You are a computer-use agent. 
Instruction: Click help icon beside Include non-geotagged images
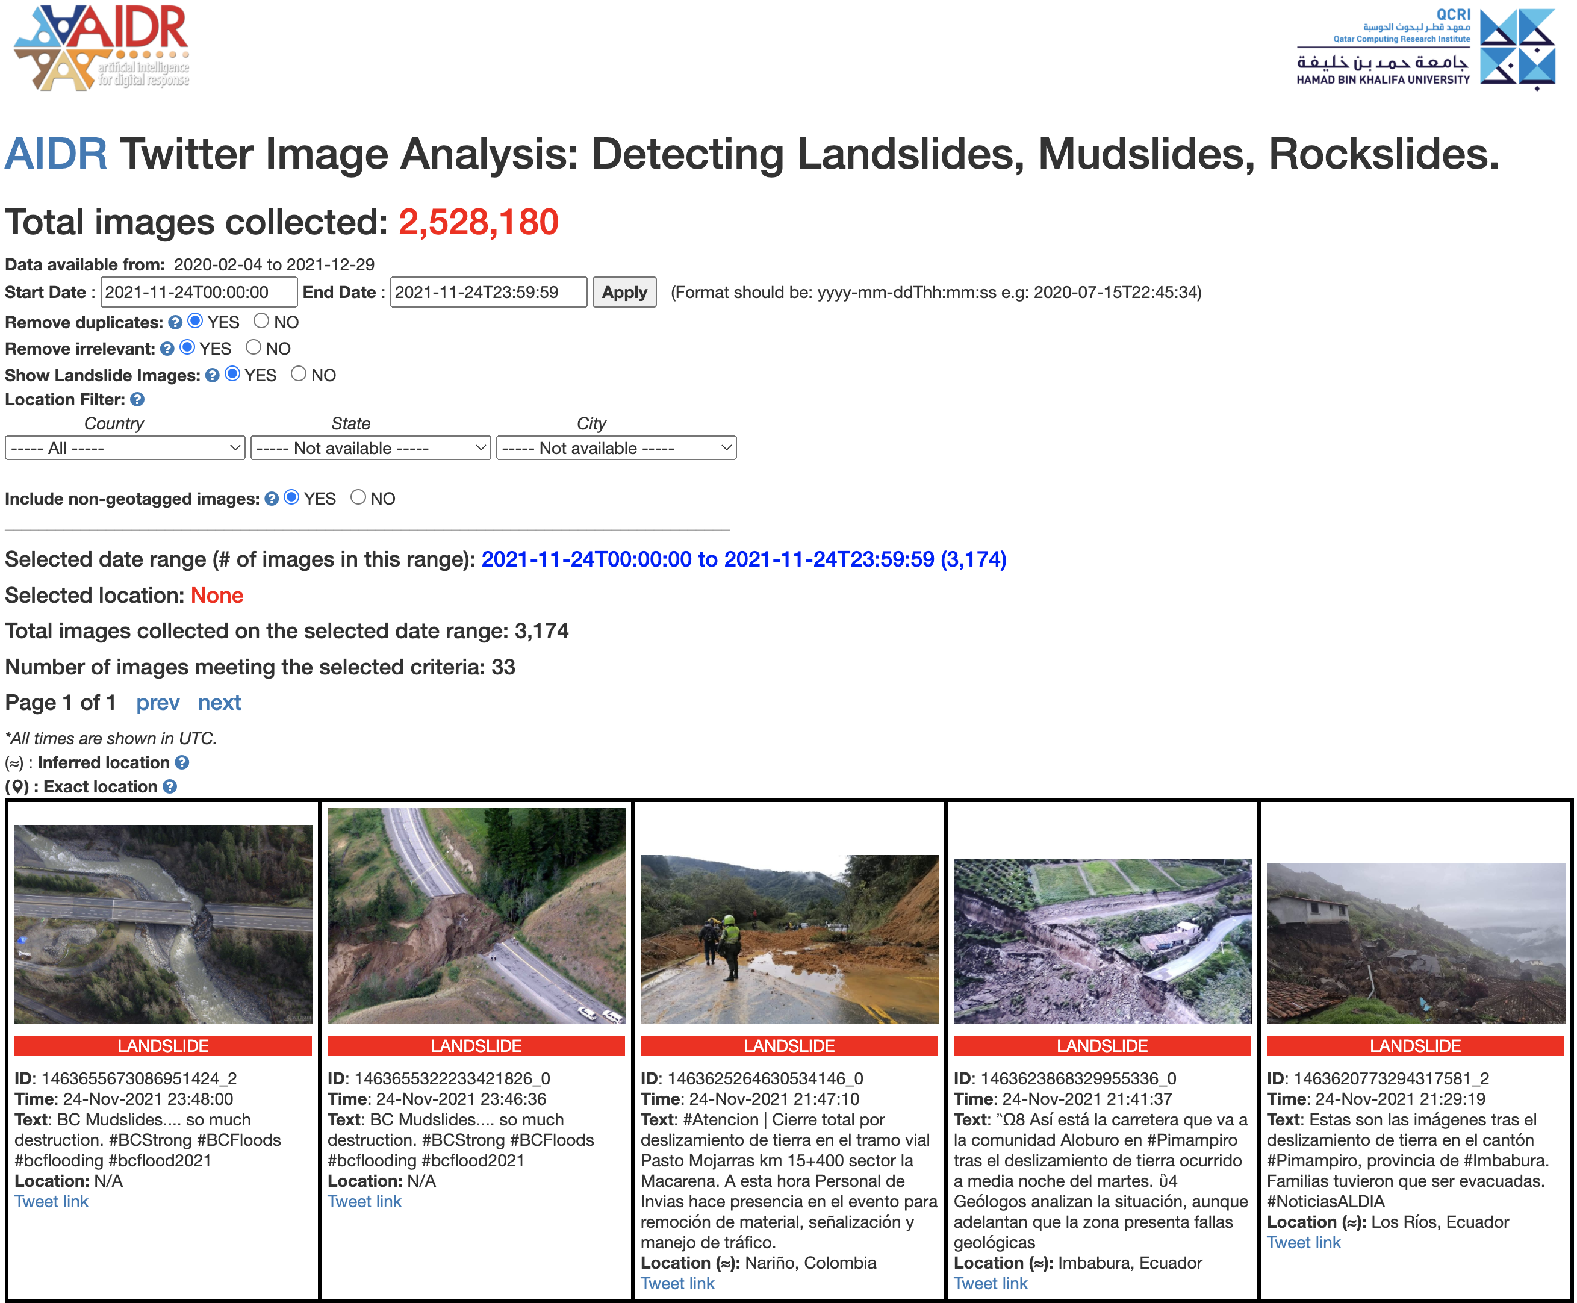point(272,499)
